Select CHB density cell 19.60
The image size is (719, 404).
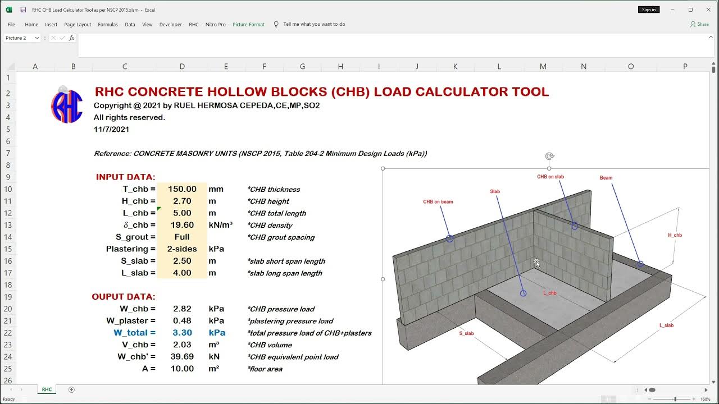[182, 225]
